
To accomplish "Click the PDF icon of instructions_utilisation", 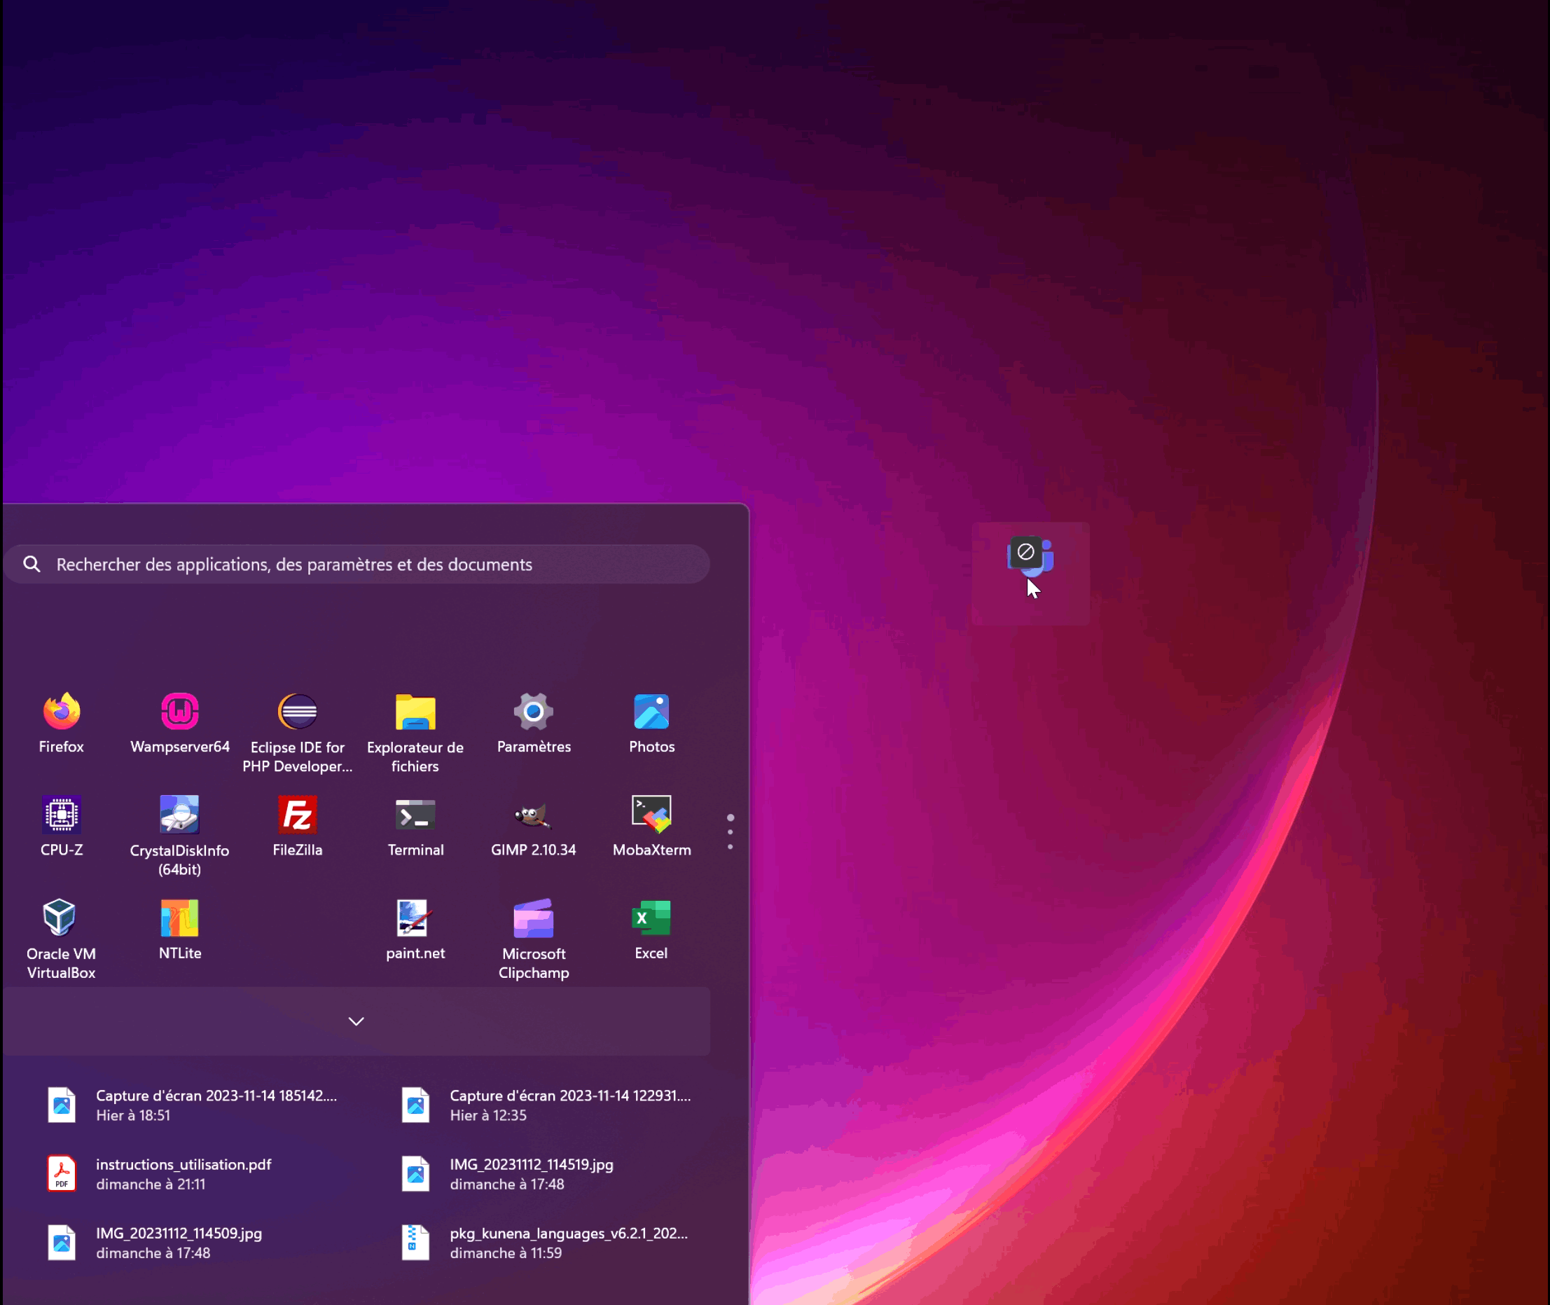I will (62, 1174).
